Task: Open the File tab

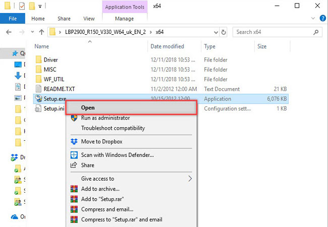Action: tap(14, 19)
